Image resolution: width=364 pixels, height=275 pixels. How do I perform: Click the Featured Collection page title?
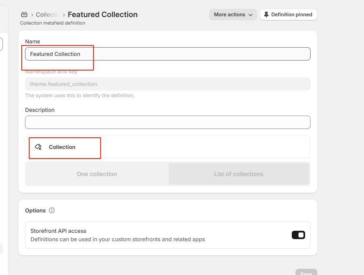(103, 15)
